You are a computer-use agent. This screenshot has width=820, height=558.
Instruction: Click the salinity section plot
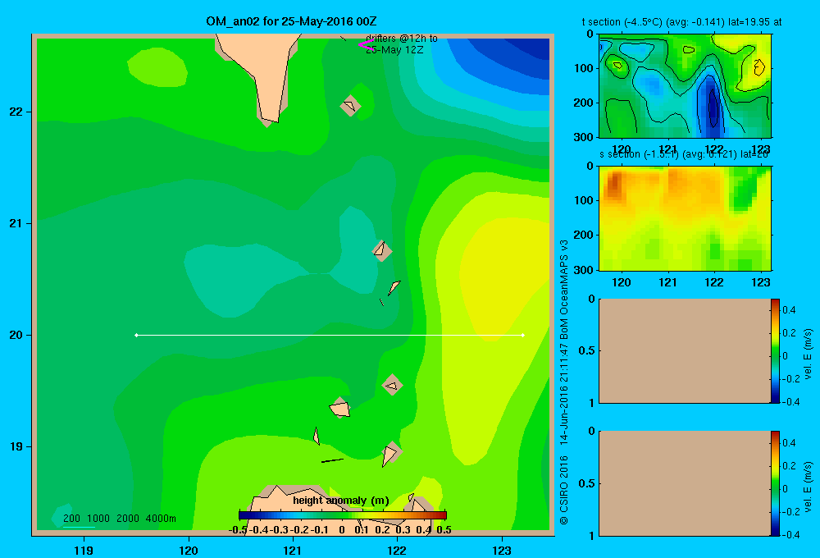[x=685, y=218]
